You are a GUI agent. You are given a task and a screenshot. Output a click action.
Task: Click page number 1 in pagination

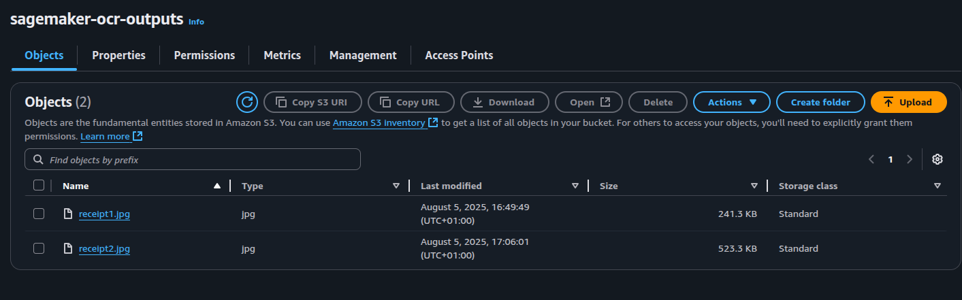point(891,159)
